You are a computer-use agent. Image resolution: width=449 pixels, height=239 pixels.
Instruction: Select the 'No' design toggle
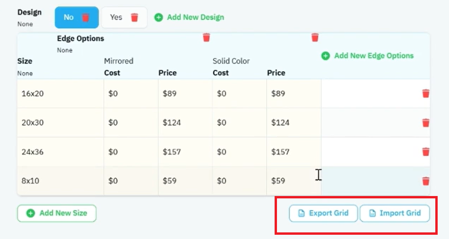(77, 17)
